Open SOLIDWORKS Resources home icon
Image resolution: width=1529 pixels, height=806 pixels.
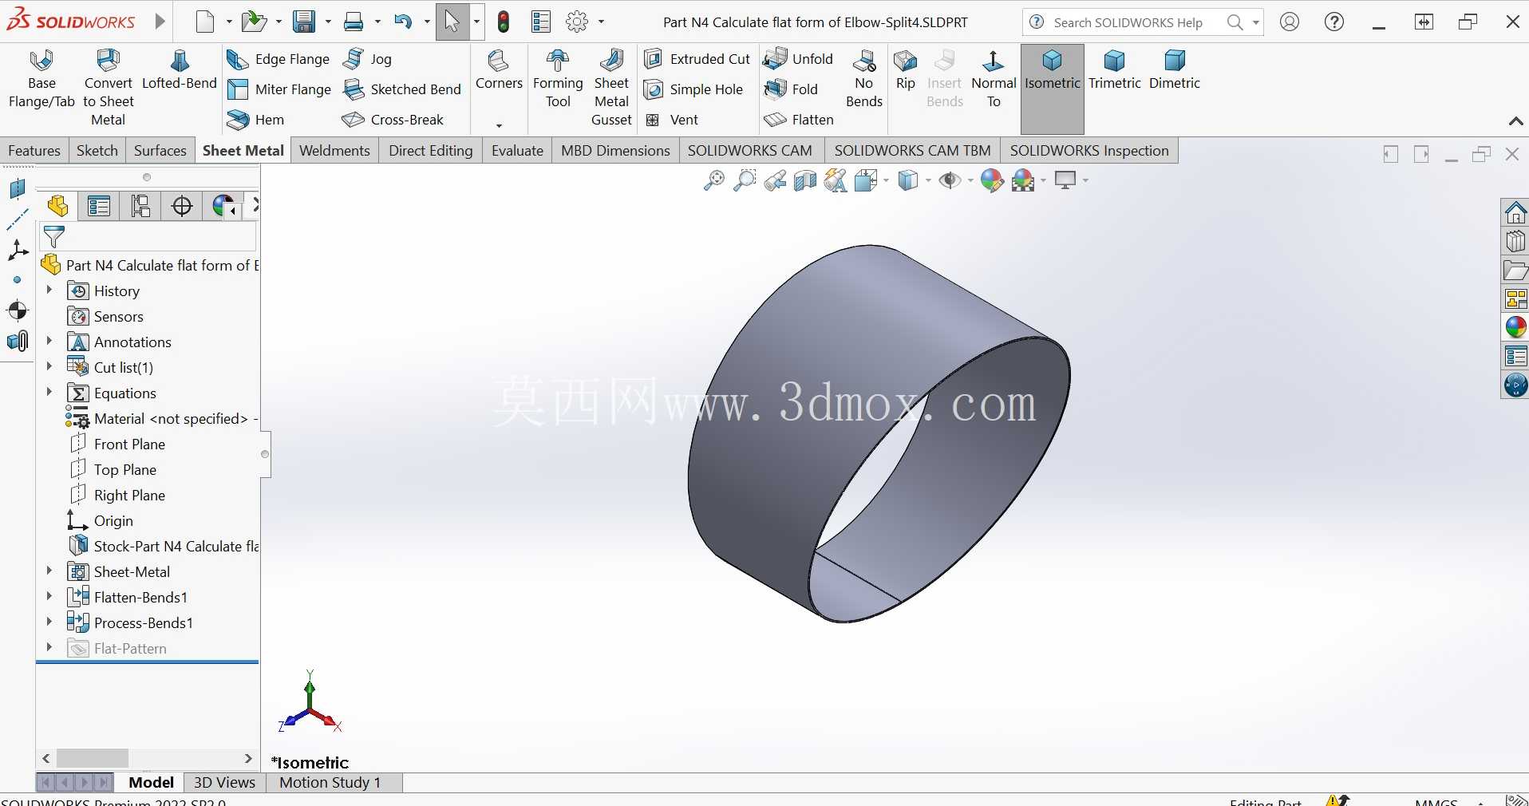pyautogui.click(x=1515, y=213)
